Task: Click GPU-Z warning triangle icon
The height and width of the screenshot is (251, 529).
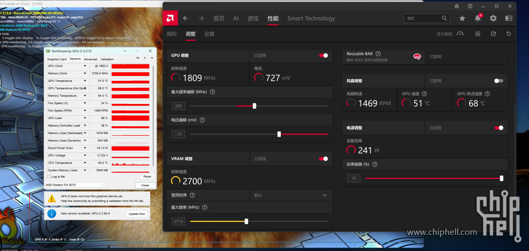Action: coord(52,199)
